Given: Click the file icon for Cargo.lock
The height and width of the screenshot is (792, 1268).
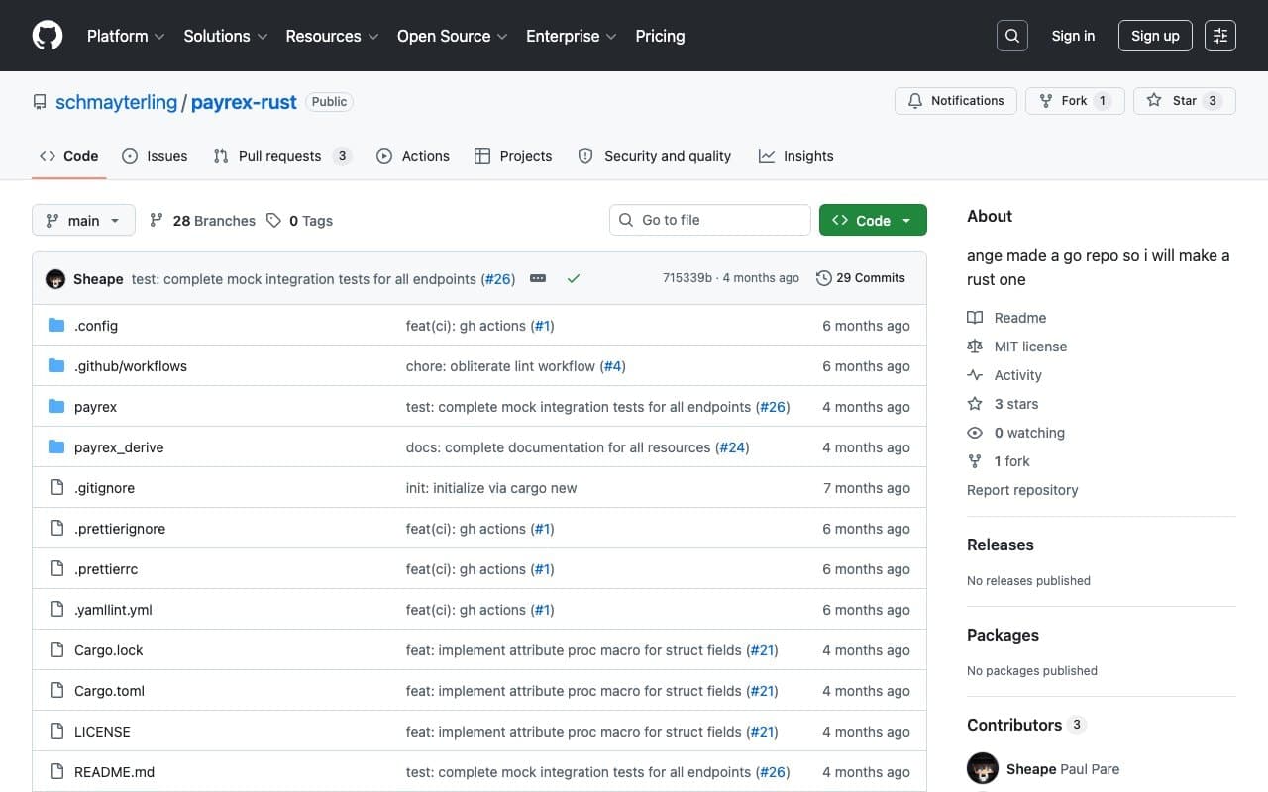Looking at the screenshot, I should pos(56,650).
